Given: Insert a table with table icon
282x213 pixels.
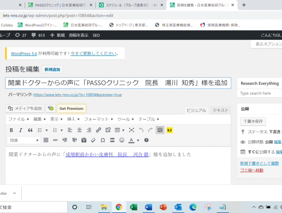Looking at the screenshot, I should point(117,130).
